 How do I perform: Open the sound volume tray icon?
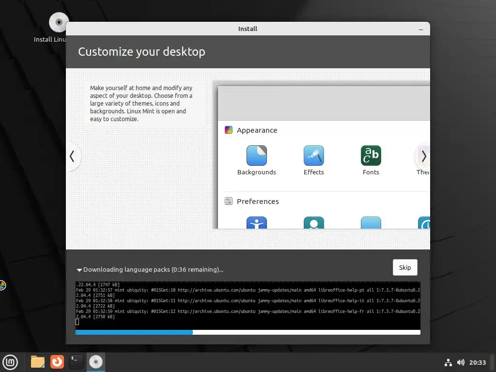(x=461, y=362)
